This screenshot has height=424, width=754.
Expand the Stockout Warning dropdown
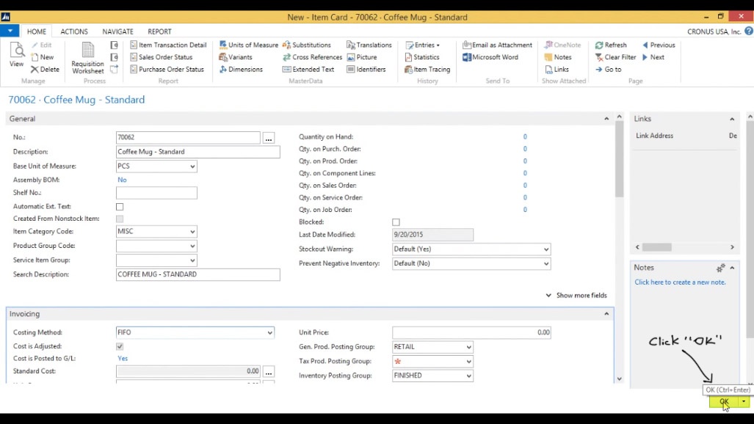coord(545,249)
